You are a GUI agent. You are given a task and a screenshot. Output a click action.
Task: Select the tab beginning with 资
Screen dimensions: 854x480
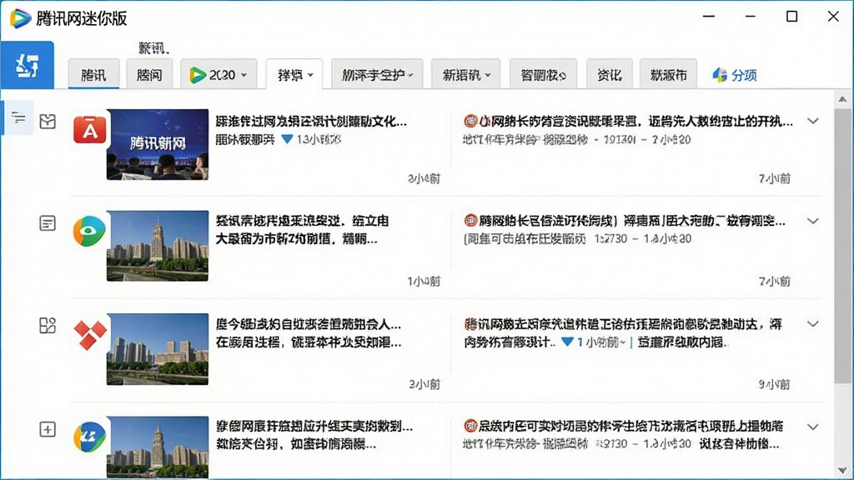click(610, 74)
